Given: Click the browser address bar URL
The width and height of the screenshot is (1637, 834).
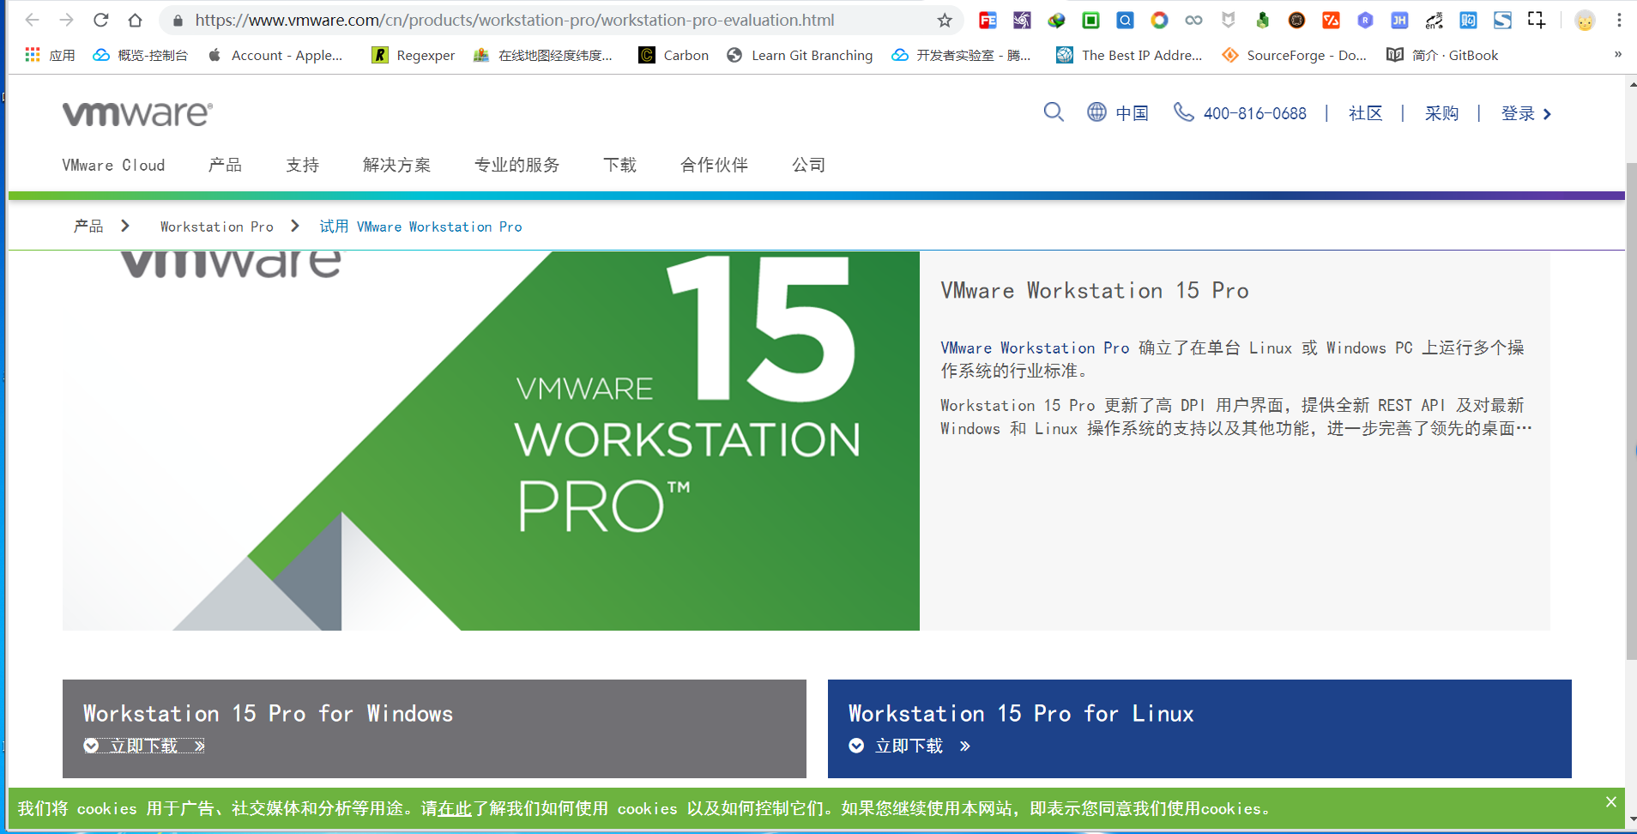Looking at the screenshot, I should 515,20.
